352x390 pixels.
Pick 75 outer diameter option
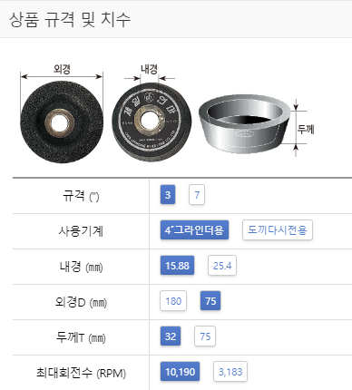point(210,301)
